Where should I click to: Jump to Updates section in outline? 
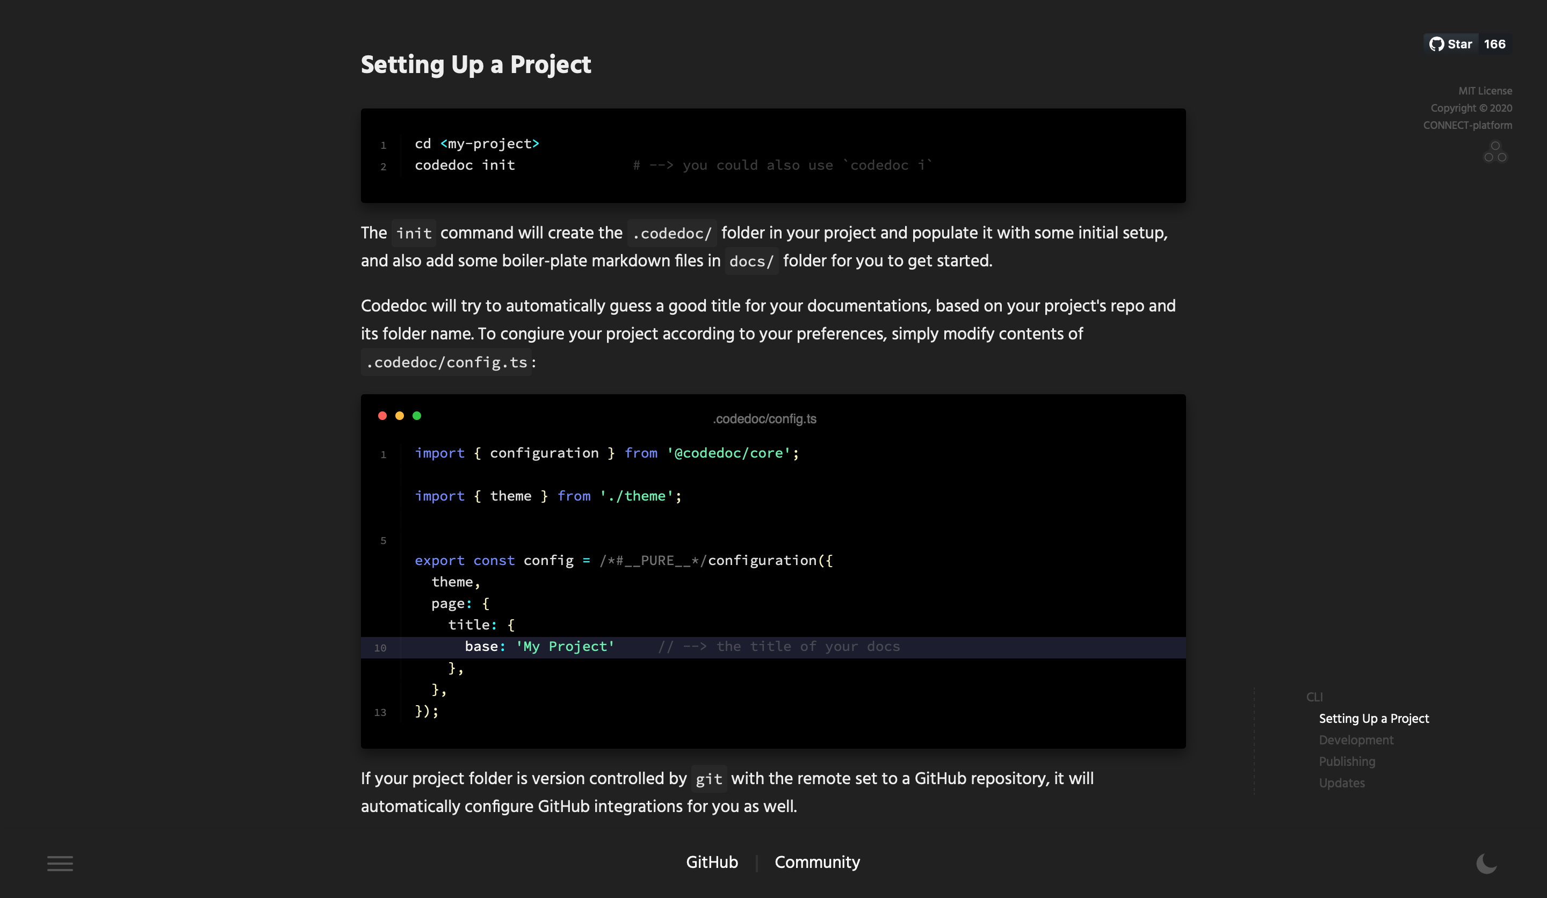[1341, 783]
